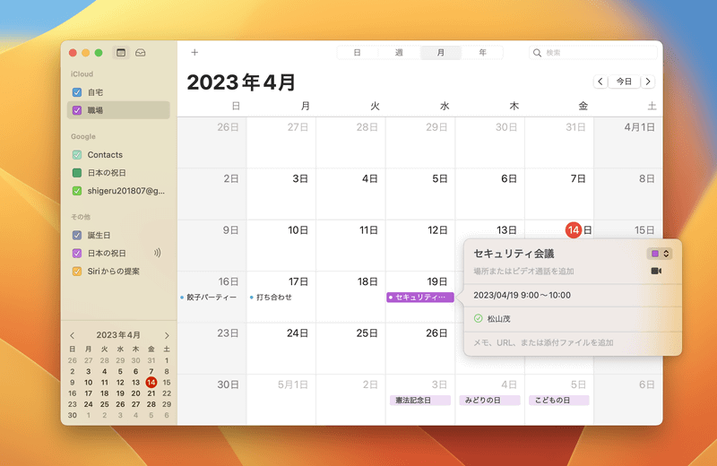Select the 10日 cell in month grid

[x=281, y=246]
